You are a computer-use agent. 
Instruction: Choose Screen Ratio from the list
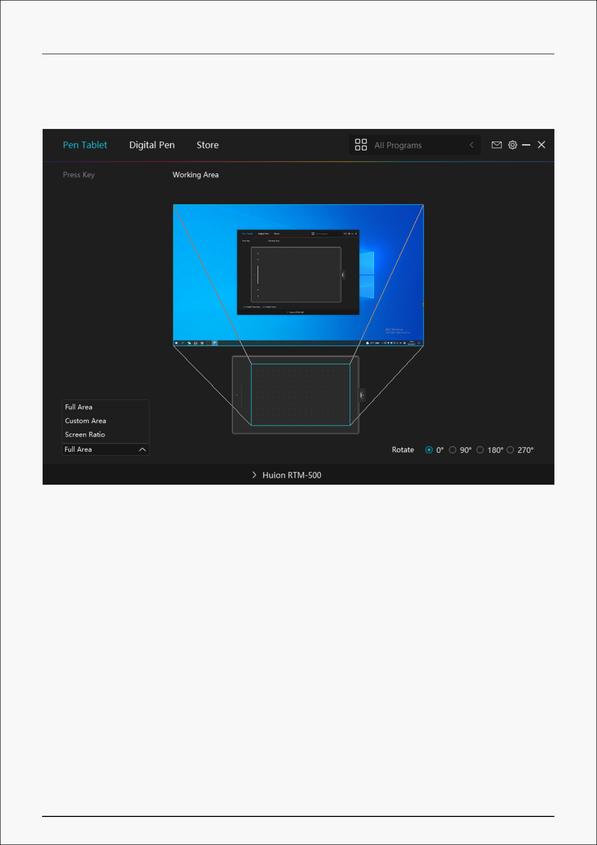(x=85, y=435)
